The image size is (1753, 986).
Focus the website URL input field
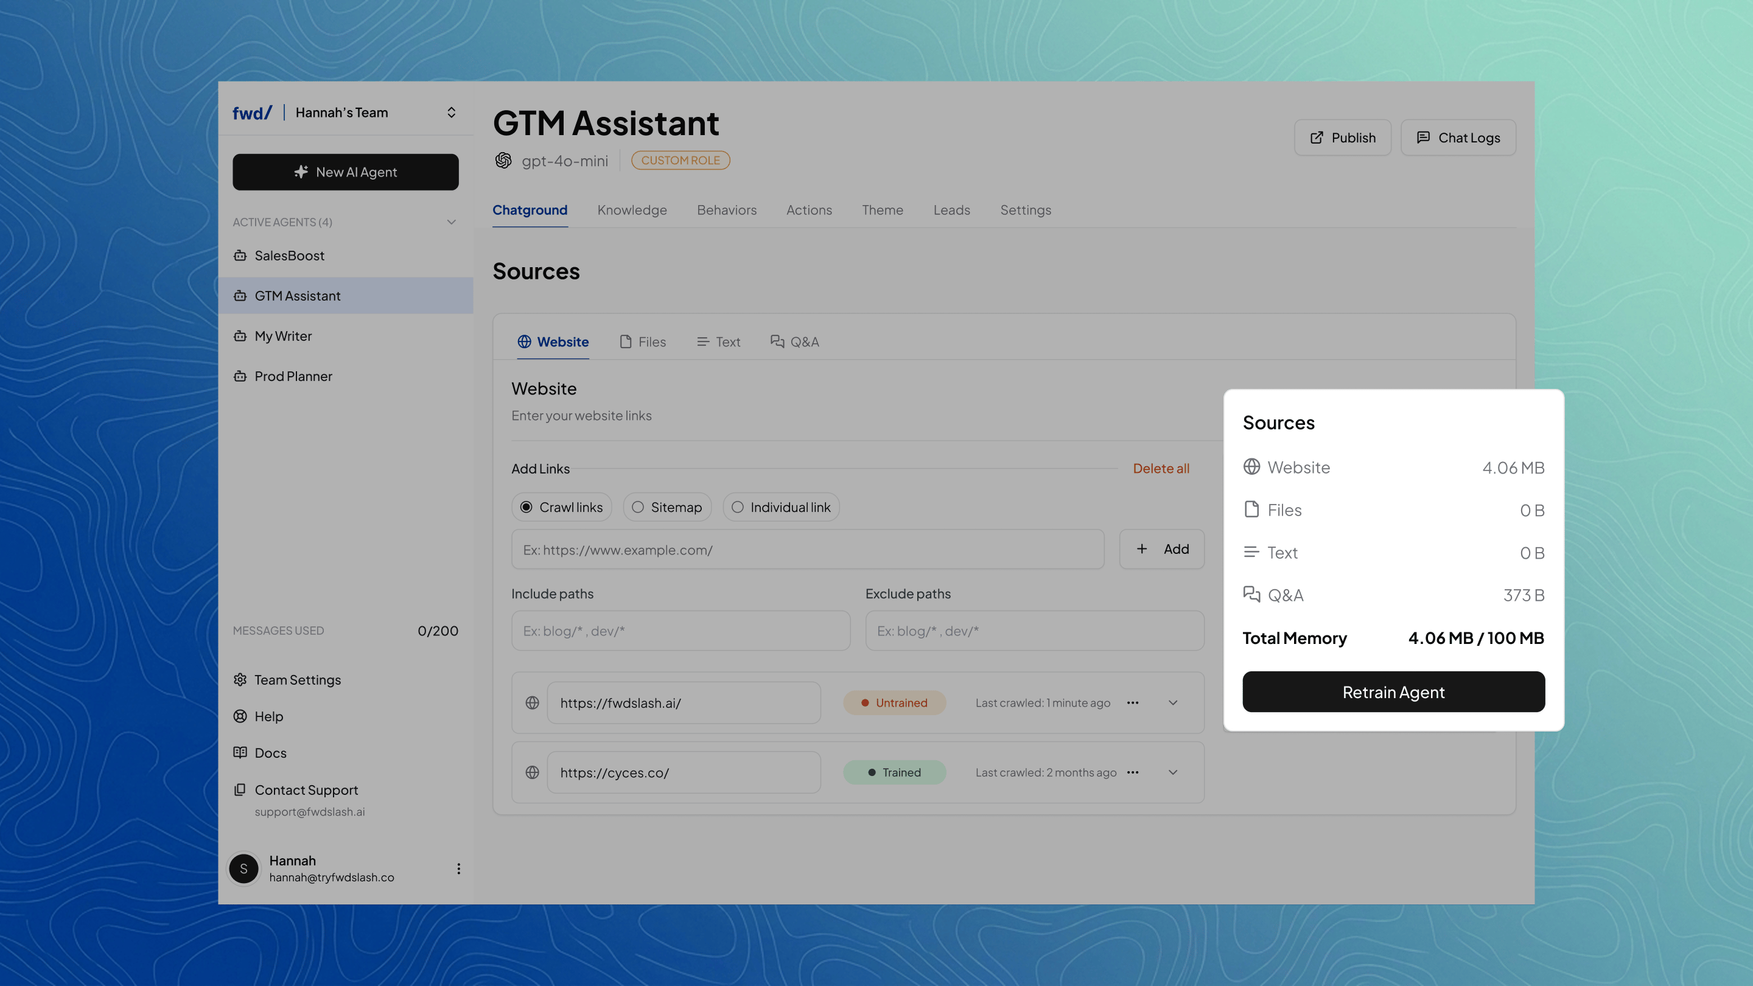pos(808,550)
